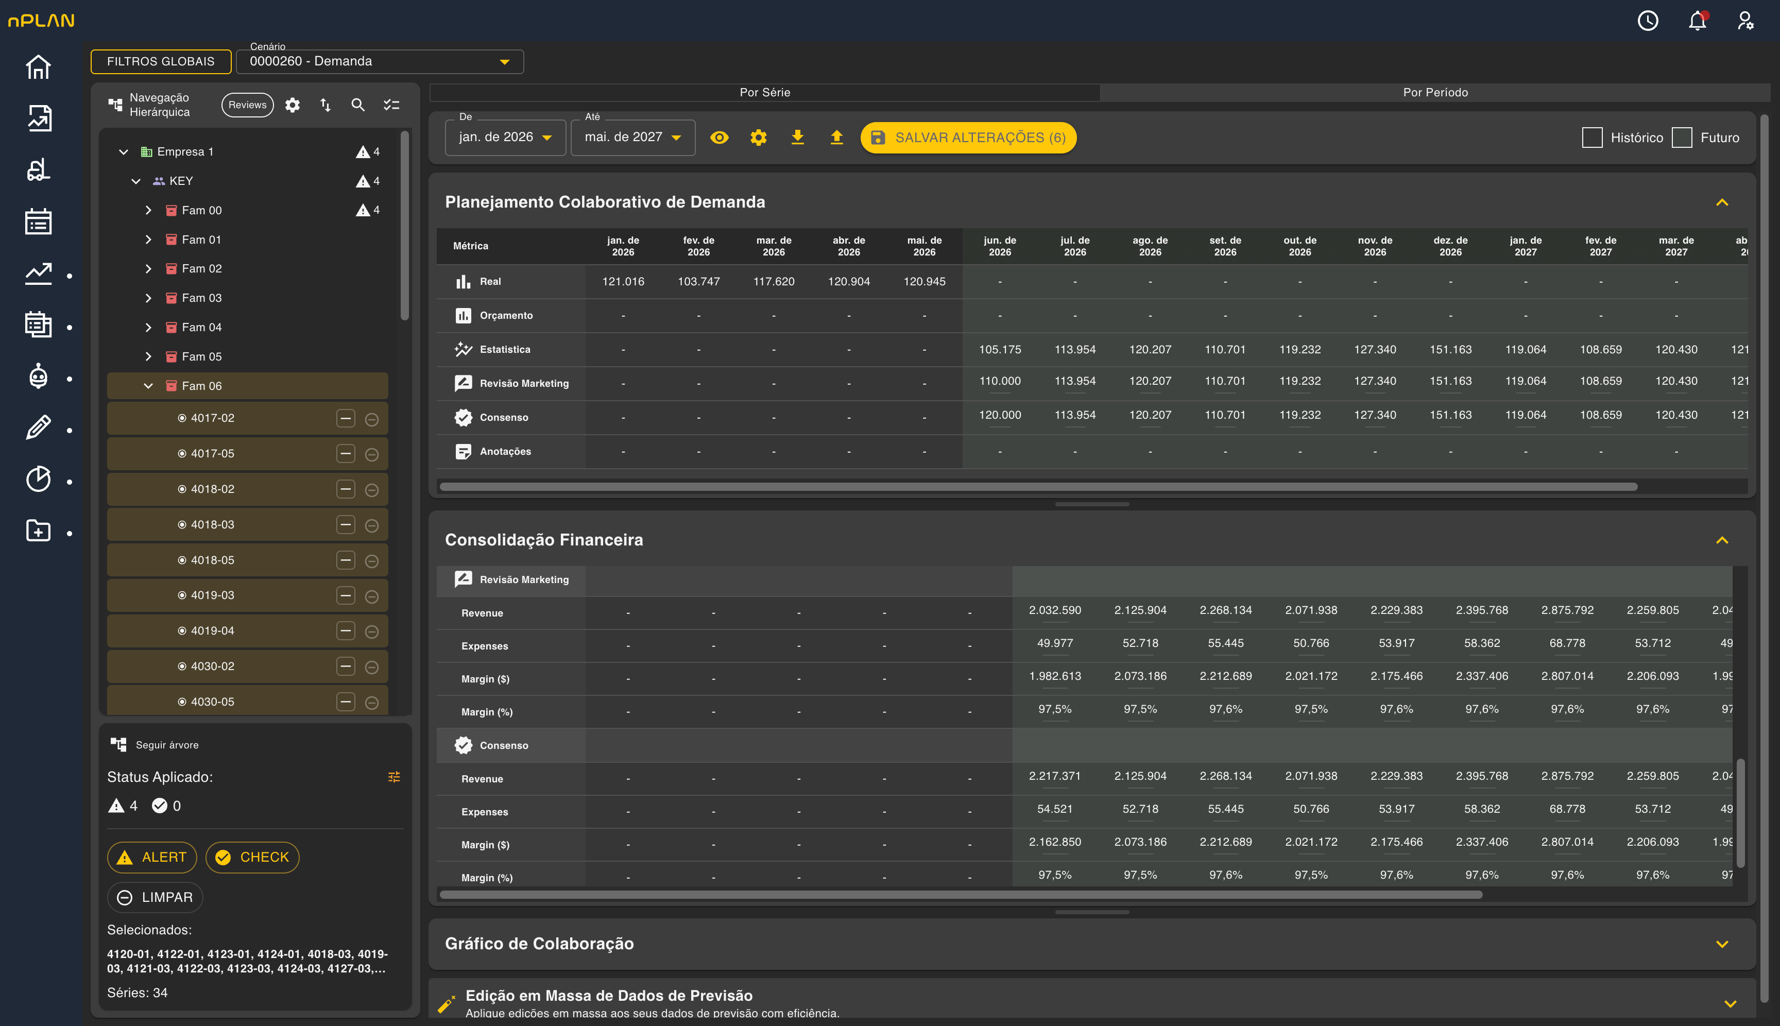Expand the Gráfico de Colaboração section
Viewport: 1780px width, 1026px height.
1721,944
